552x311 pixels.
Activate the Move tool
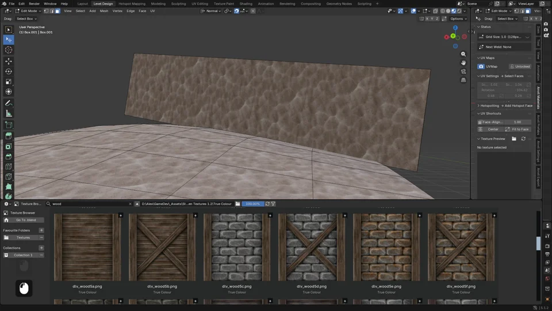[x=9, y=61]
